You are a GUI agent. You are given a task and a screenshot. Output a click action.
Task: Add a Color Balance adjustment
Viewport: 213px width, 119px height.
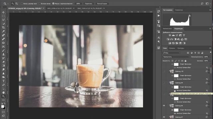click(172, 39)
